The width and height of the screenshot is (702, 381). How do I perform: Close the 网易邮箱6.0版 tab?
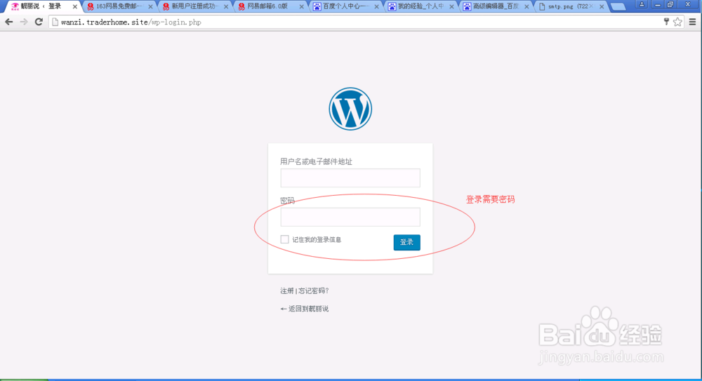(301, 7)
